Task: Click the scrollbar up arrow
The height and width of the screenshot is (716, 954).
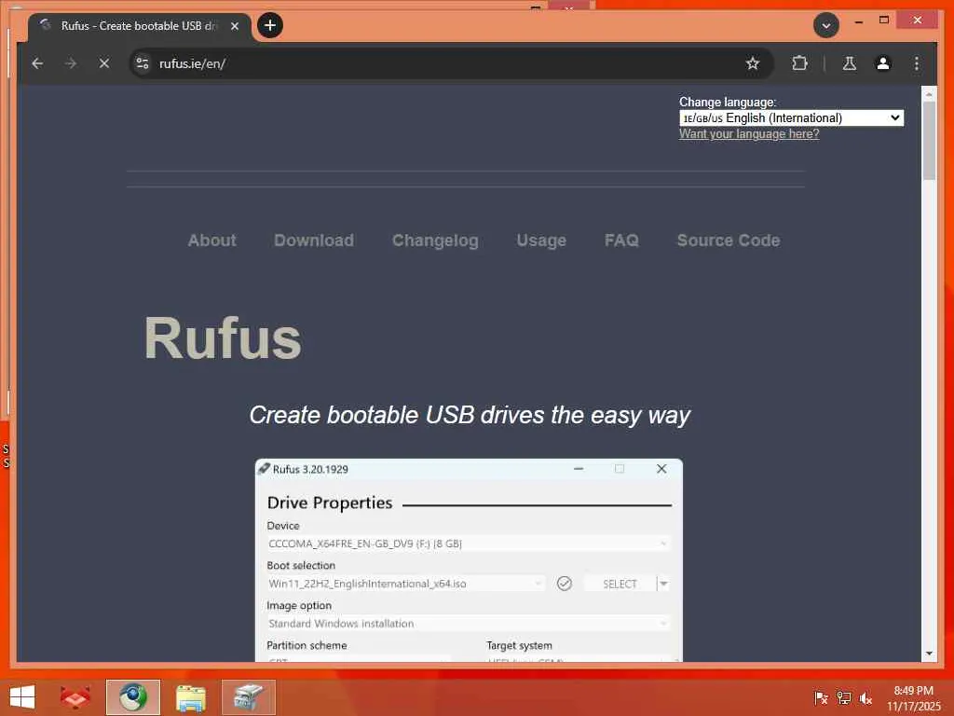Action: (x=929, y=94)
